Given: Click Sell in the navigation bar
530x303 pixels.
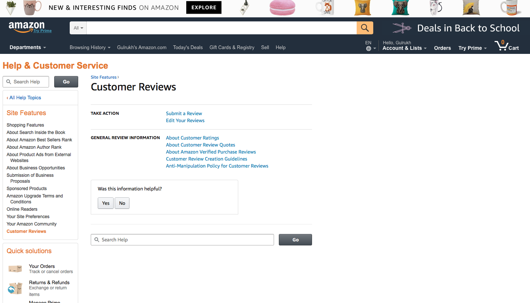Looking at the screenshot, I should coord(265,47).
